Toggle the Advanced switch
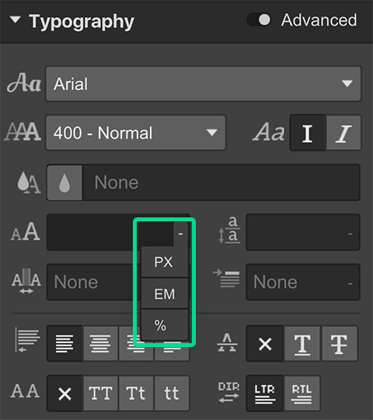Image resolution: width=373 pixels, height=420 pixels. (259, 20)
